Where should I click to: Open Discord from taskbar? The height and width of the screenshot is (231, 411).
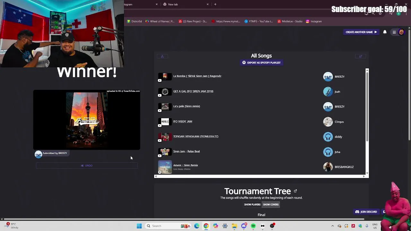(x=244, y=226)
